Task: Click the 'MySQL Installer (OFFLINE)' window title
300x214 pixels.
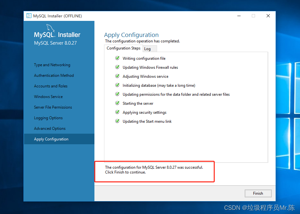Action: coord(57,16)
